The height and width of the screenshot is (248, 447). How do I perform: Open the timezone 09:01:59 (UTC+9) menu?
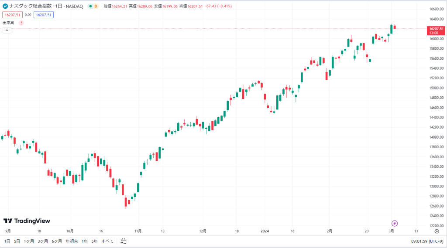[427, 241]
